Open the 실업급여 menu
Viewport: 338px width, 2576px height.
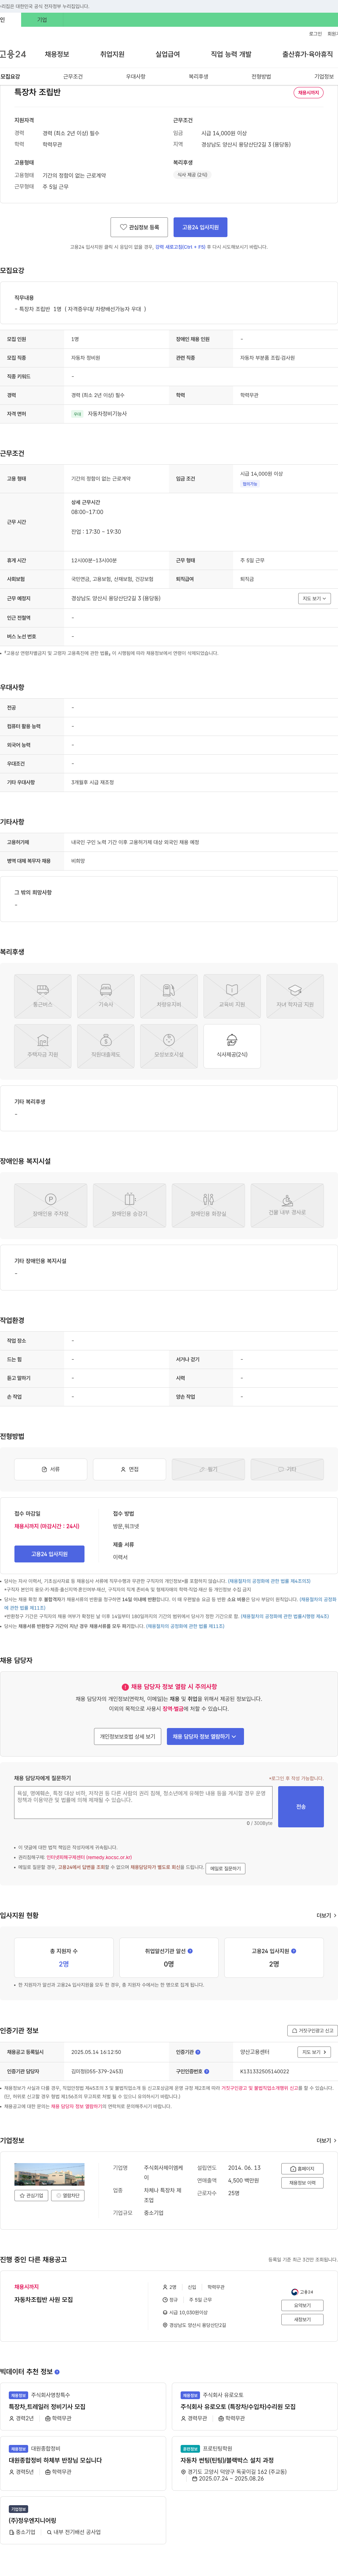pos(168,54)
